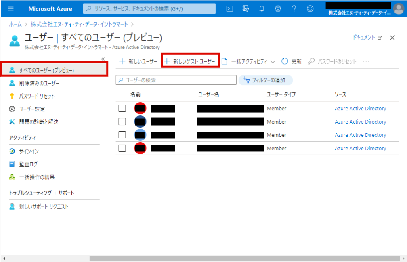Open 一括操作の結果 in the side menu
The height and width of the screenshot is (262, 407).
pos(32,177)
